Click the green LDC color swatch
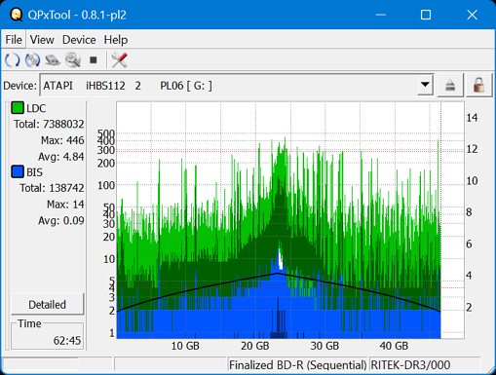 pos(18,108)
